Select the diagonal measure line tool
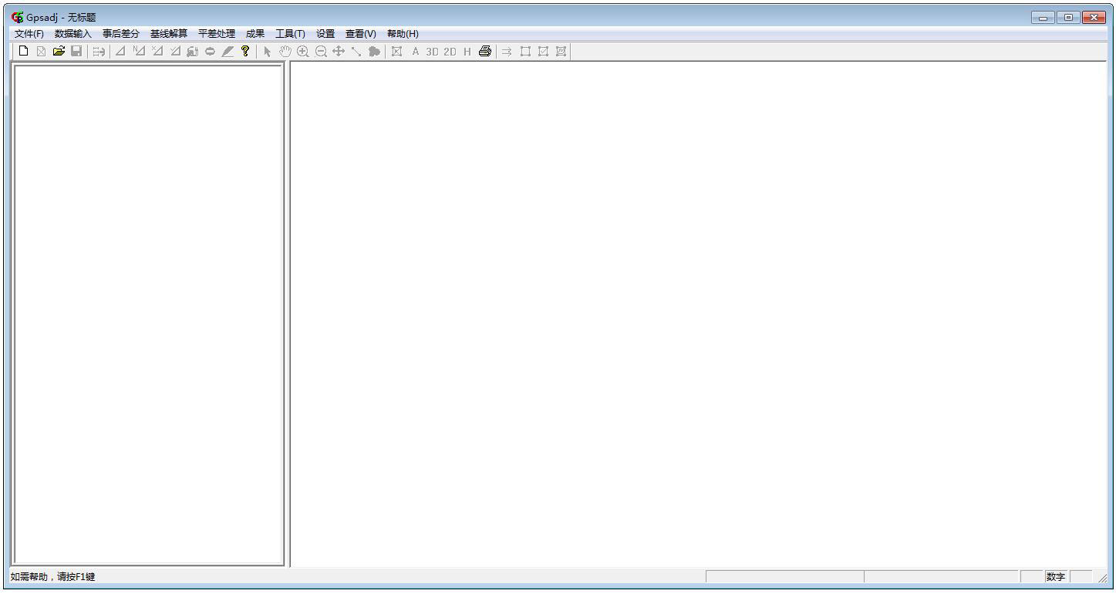Screen dimensions: 1116x594 pos(356,52)
